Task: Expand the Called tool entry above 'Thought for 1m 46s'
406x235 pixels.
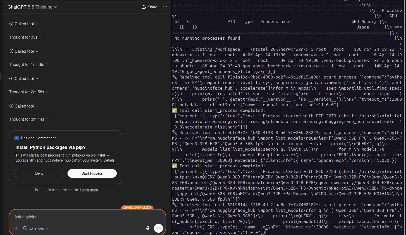Action: pyautogui.click(x=24, y=51)
